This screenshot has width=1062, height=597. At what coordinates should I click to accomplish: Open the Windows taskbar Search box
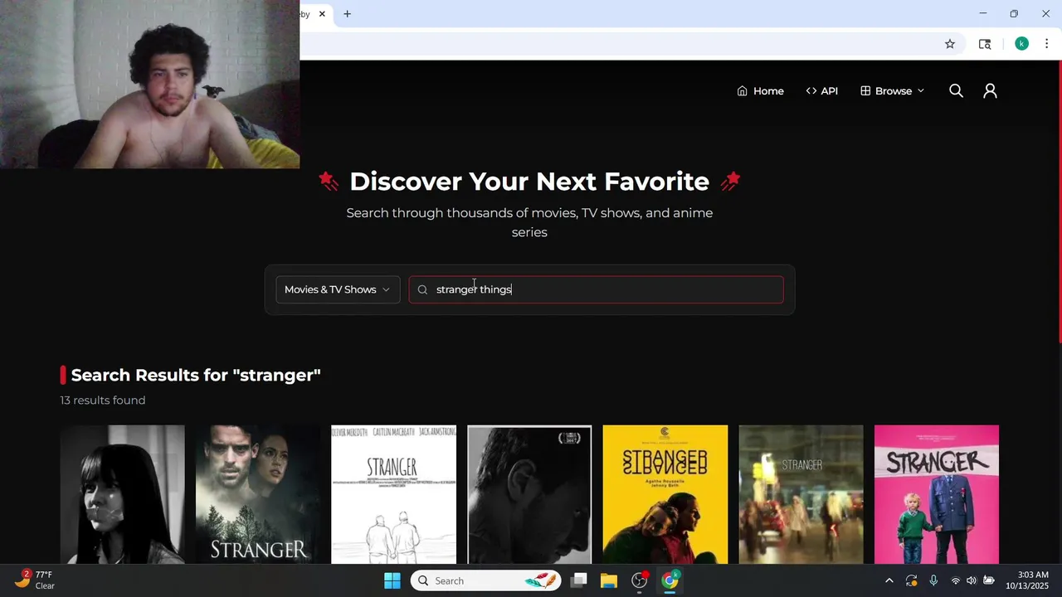[x=485, y=580]
